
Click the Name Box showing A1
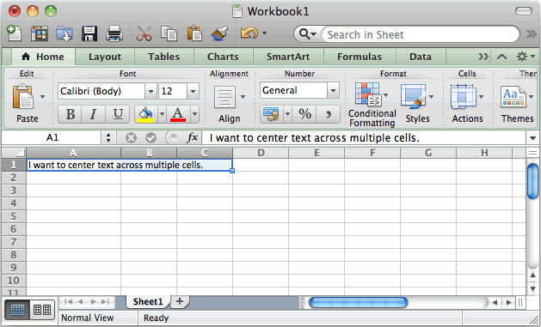click(x=52, y=138)
